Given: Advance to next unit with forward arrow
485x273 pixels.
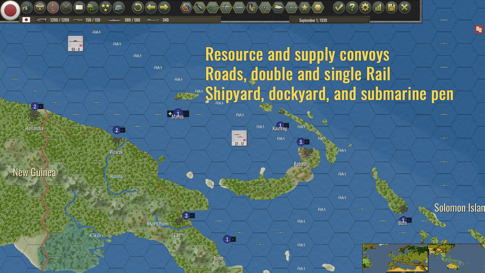Looking at the screenshot, I should [x=164, y=7].
